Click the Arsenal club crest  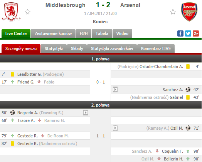pos(189,12)
